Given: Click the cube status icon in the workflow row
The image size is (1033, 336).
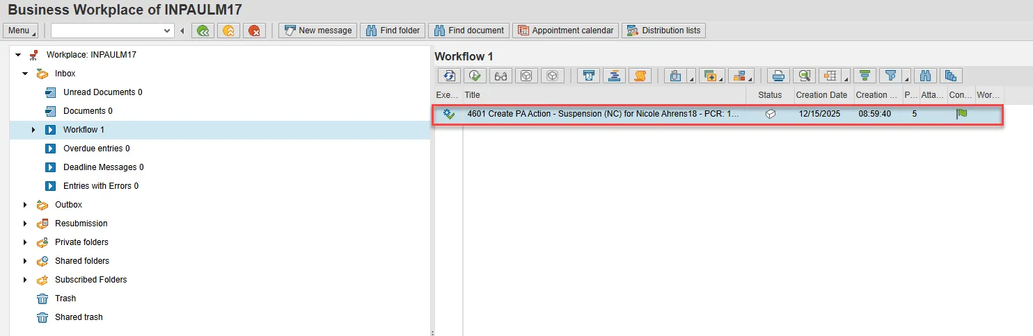Looking at the screenshot, I should (x=771, y=114).
